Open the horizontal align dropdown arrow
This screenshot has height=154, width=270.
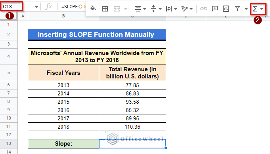pyautogui.click(x=145, y=9)
